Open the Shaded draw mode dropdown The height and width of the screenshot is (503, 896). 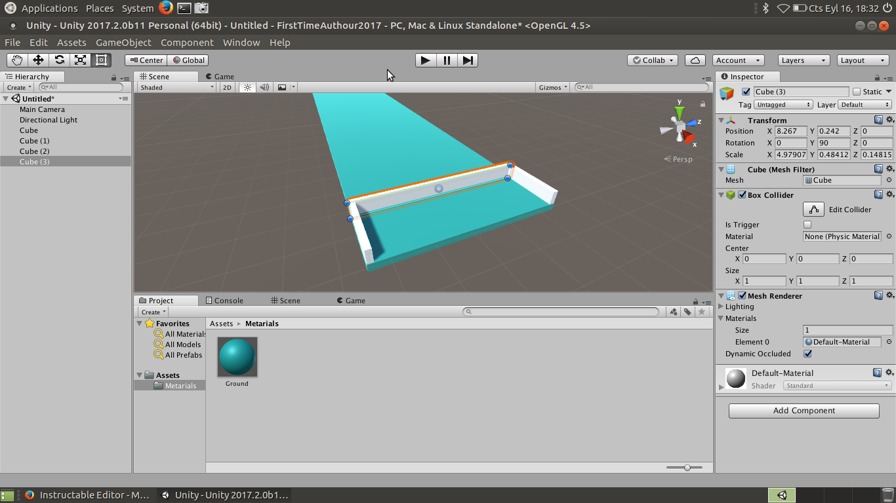[176, 87]
